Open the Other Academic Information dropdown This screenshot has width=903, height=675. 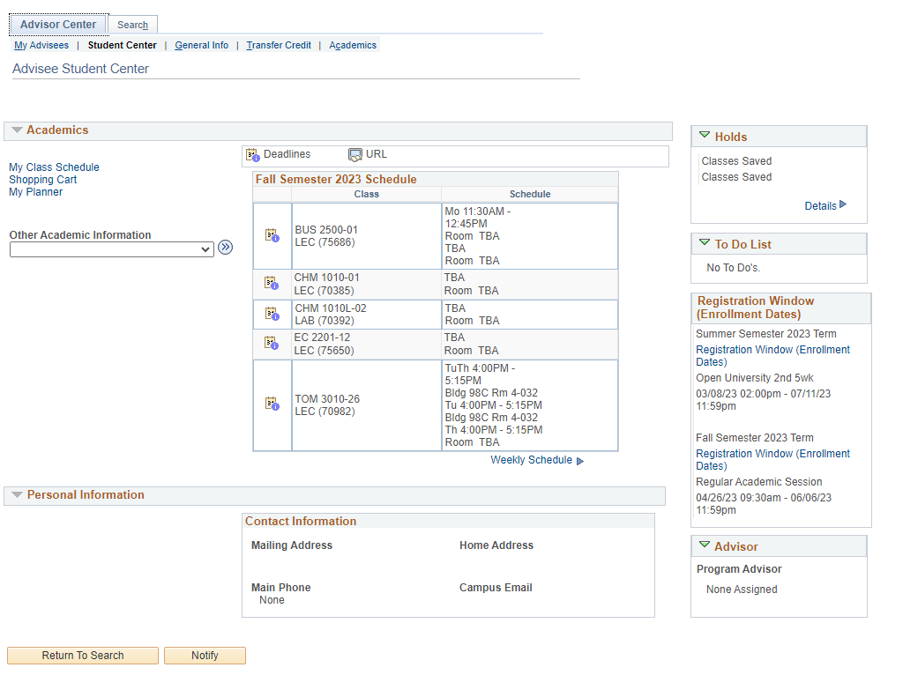(111, 249)
